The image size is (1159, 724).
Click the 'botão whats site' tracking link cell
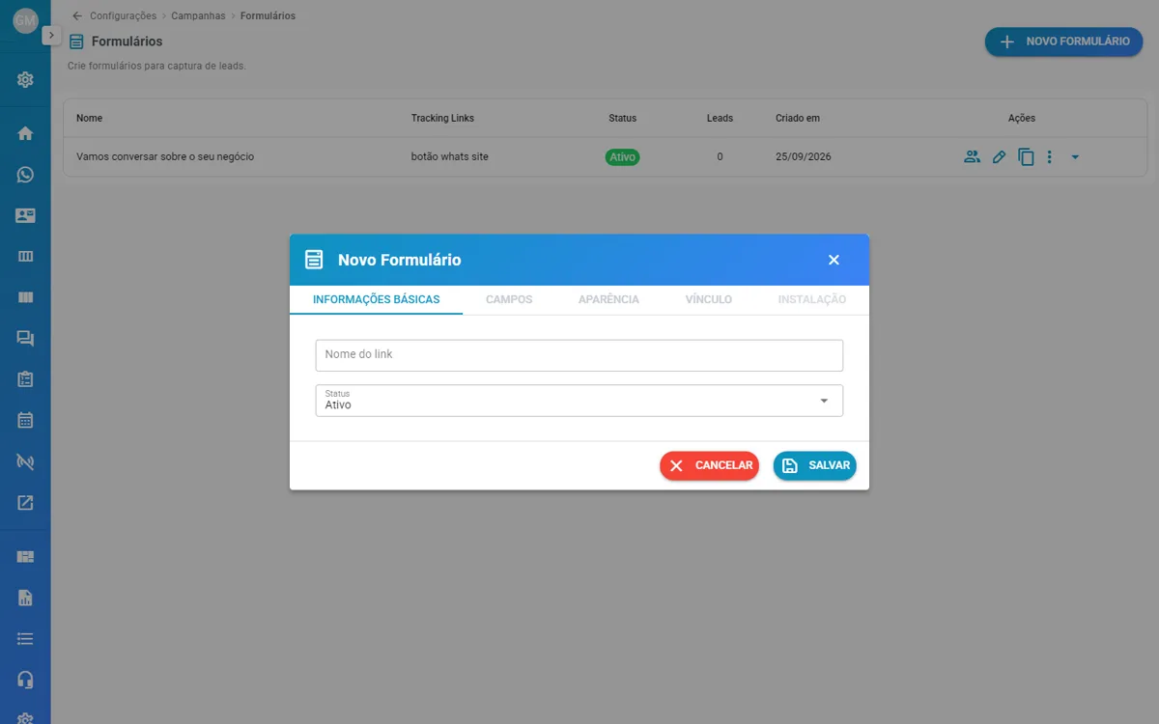click(x=450, y=156)
